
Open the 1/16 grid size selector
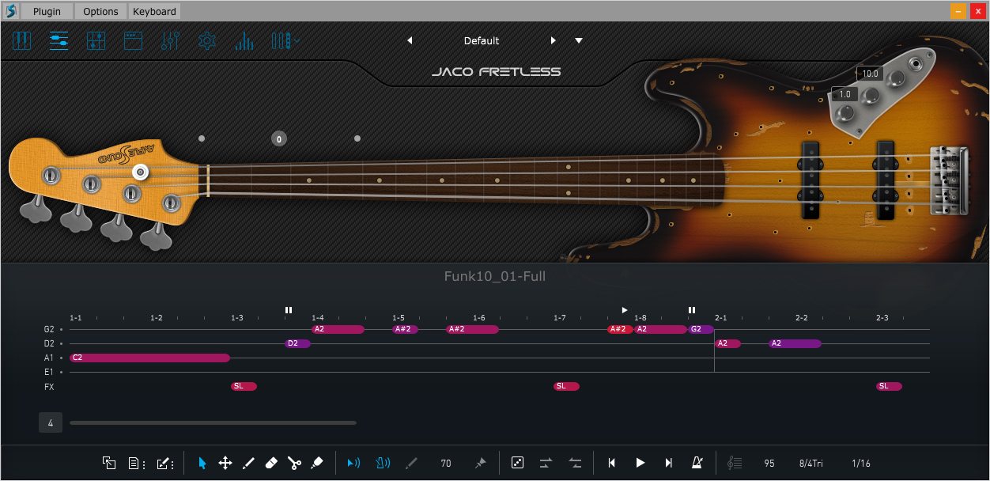coord(860,463)
